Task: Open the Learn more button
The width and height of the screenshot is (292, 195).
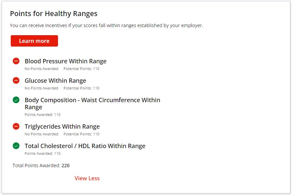Action: coord(34,41)
